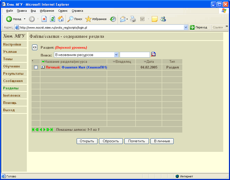Open the В названиях ресурсов search dropdown
This screenshot has height=180, width=230.
point(86,55)
